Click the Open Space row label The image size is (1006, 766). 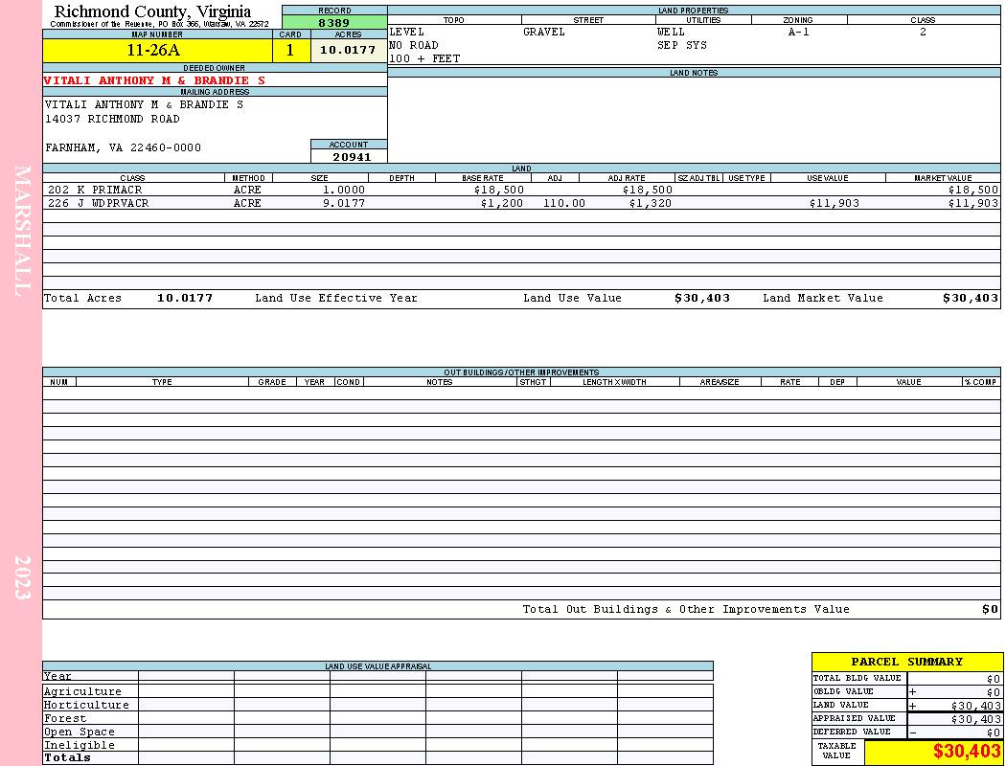coord(79,732)
